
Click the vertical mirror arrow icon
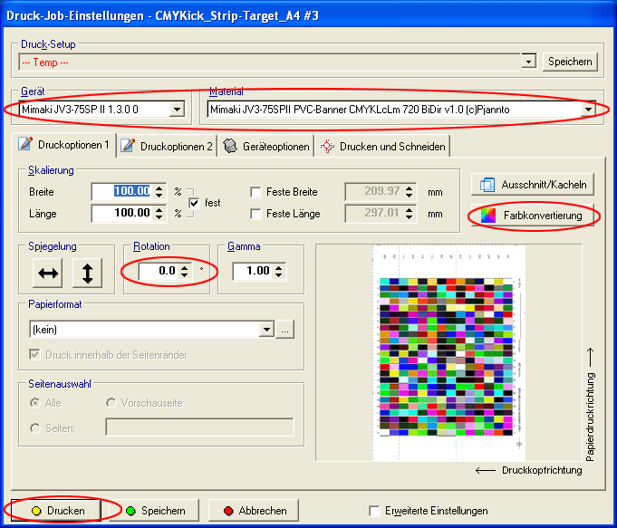pyautogui.click(x=87, y=272)
